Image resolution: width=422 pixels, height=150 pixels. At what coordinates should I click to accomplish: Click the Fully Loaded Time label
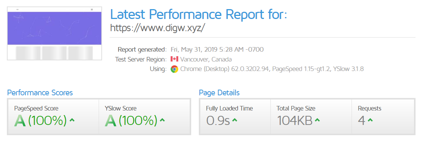tap(229, 108)
